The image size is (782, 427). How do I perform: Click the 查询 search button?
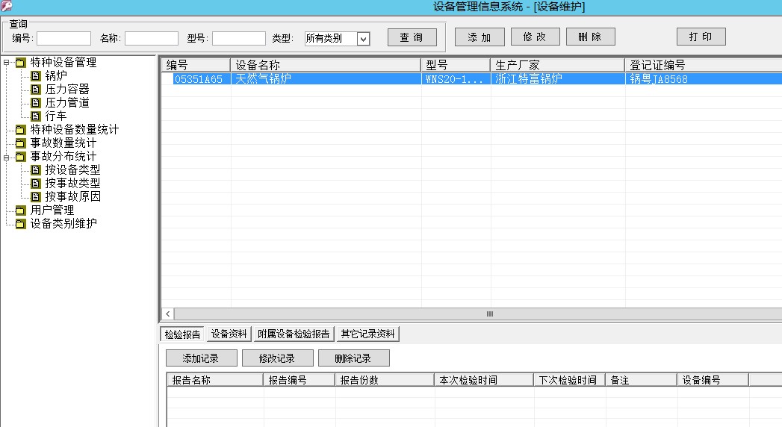pos(412,37)
